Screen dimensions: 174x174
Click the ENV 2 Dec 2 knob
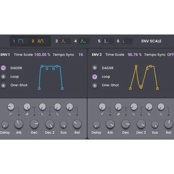click(x=141, y=124)
